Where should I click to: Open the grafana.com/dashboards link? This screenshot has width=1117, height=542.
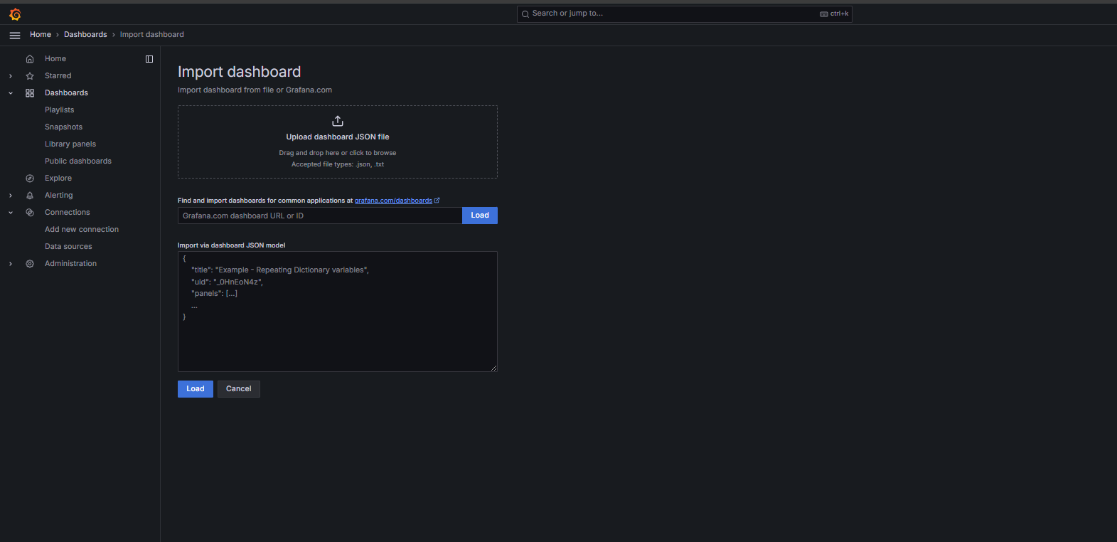click(x=393, y=201)
